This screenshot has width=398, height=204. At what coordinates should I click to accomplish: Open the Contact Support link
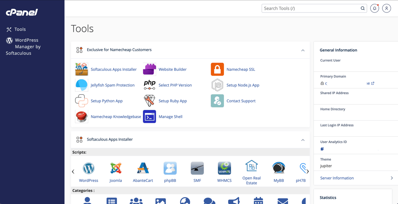241,101
